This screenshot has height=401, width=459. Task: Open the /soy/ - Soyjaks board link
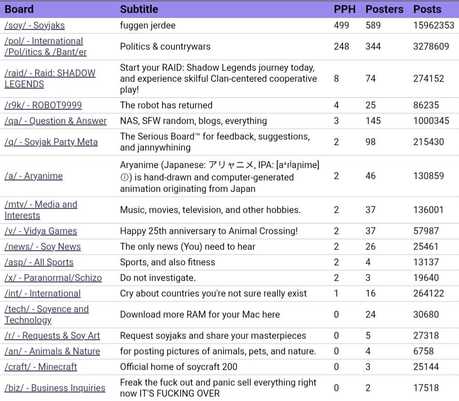pos(34,25)
